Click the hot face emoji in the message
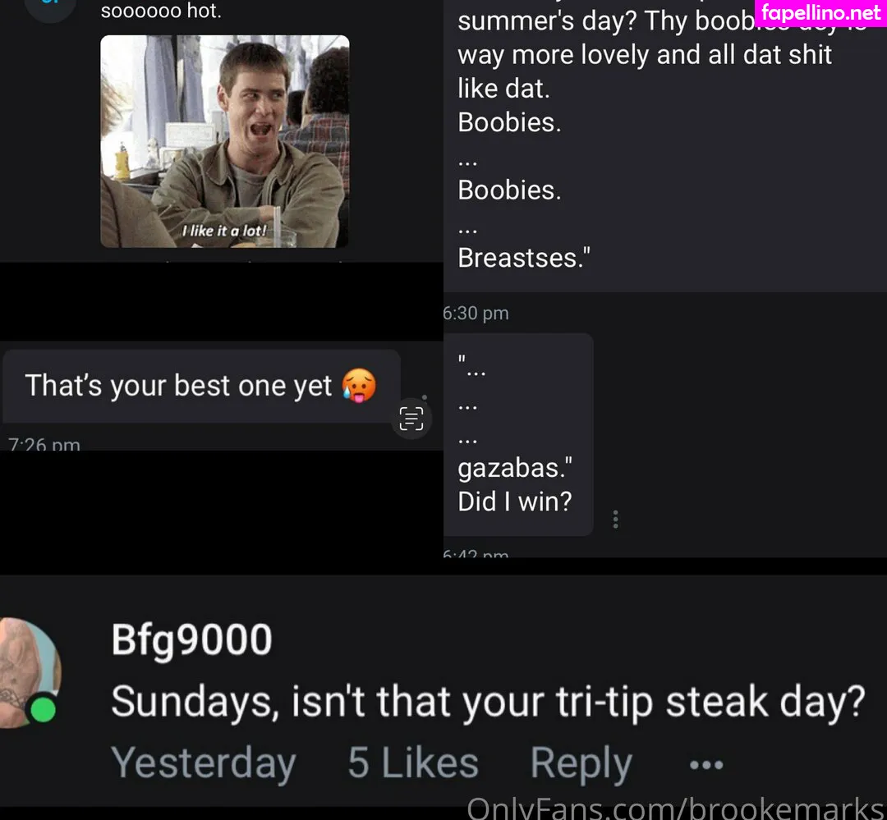The width and height of the screenshot is (887, 820). pyautogui.click(x=358, y=385)
